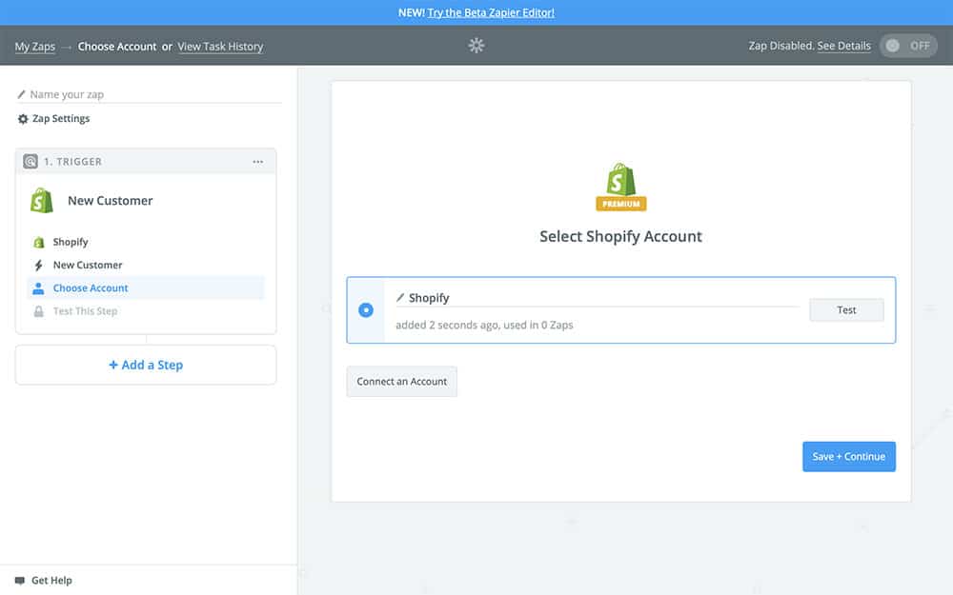Click the gear icon next to Zap Settings
Image resolution: width=953 pixels, height=595 pixels.
[x=23, y=119]
